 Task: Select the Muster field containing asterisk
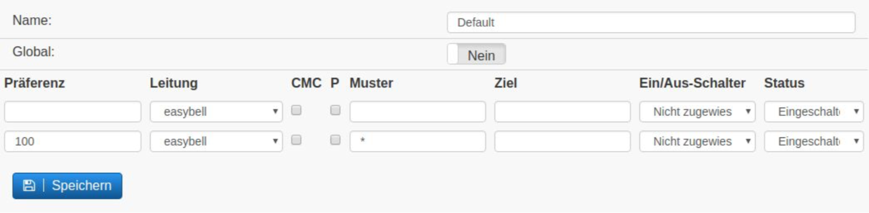pyautogui.click(x=418, y=141)
